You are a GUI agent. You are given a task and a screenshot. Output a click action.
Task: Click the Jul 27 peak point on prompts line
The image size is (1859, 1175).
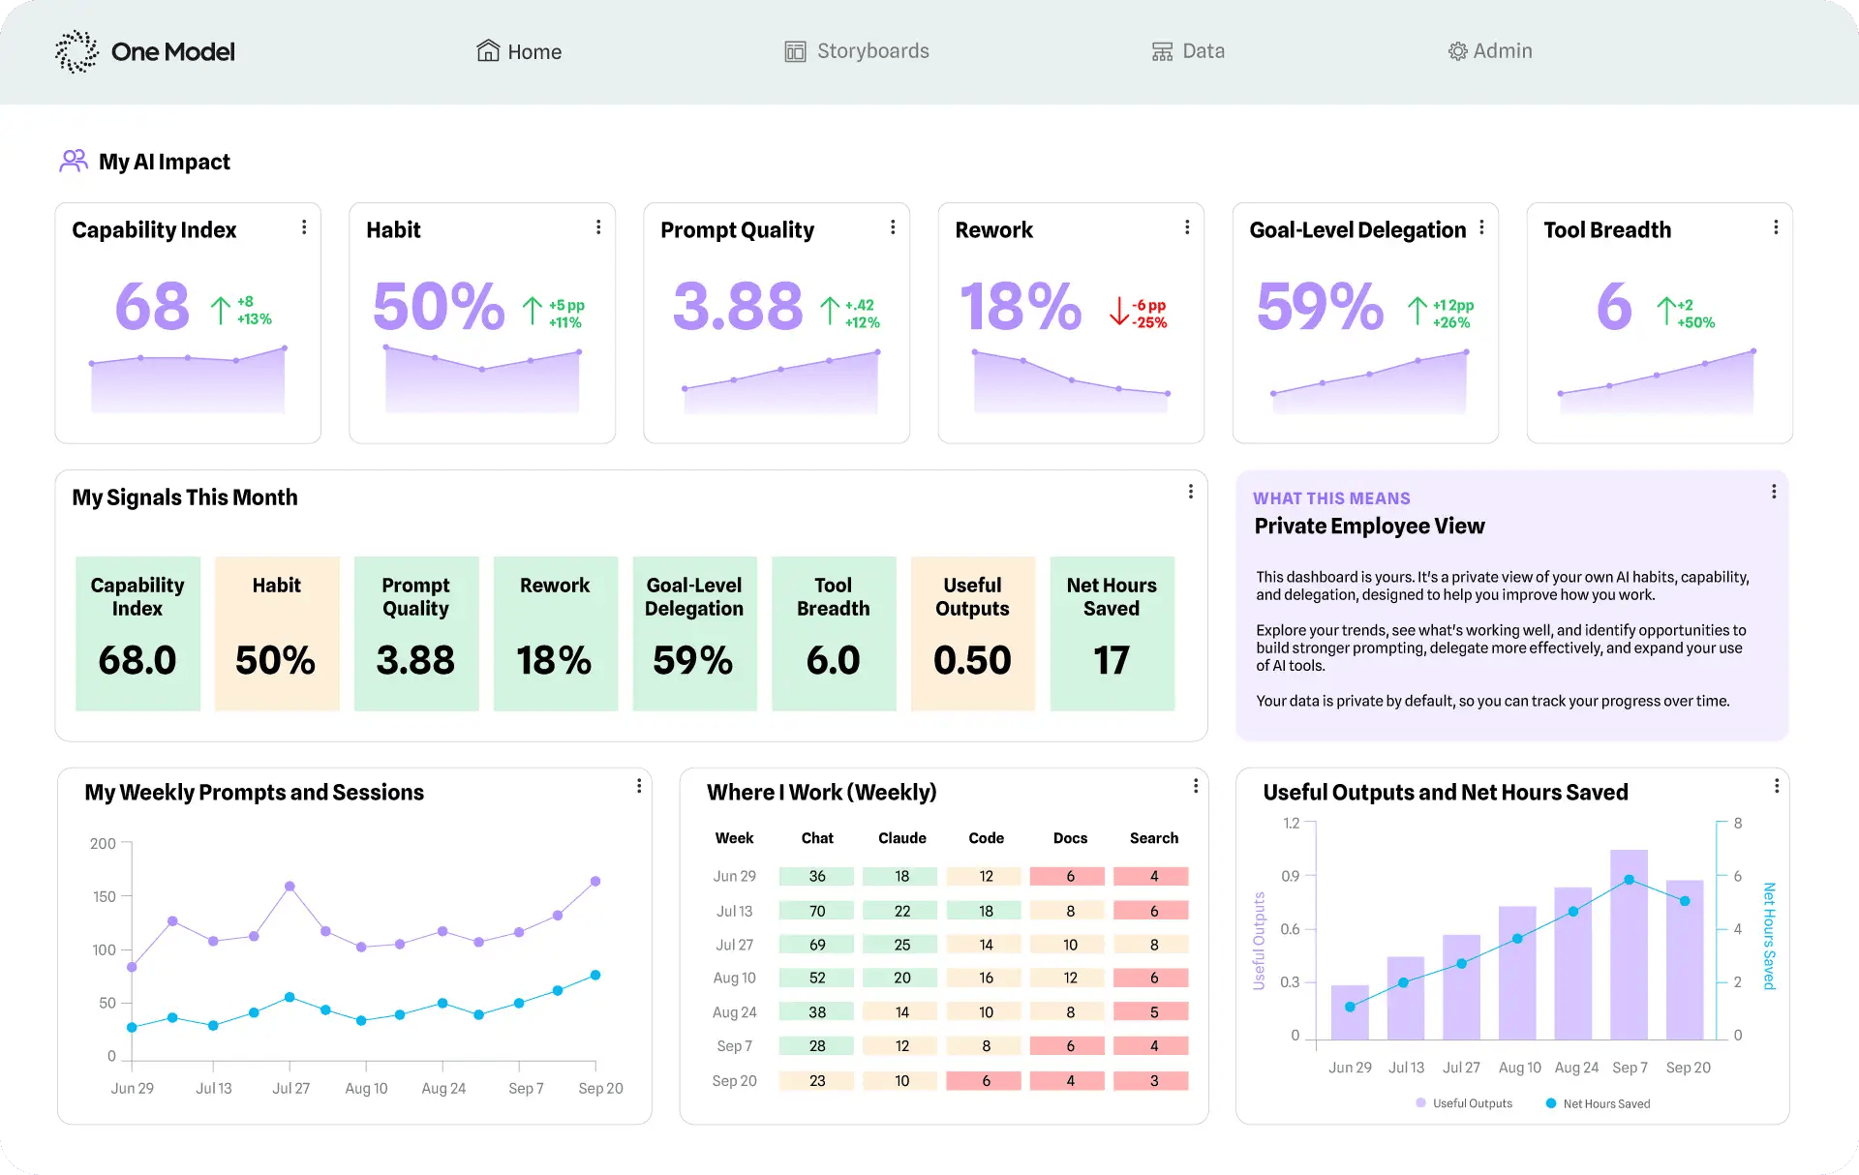tap(290, 887)
